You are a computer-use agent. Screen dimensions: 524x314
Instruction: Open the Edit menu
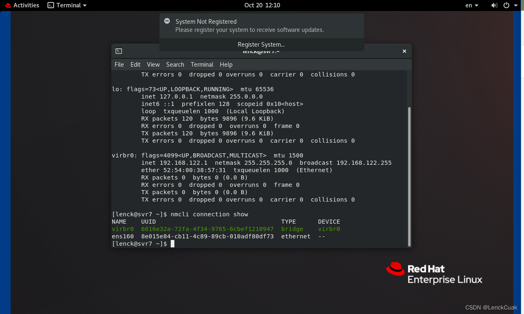(135, 65)
